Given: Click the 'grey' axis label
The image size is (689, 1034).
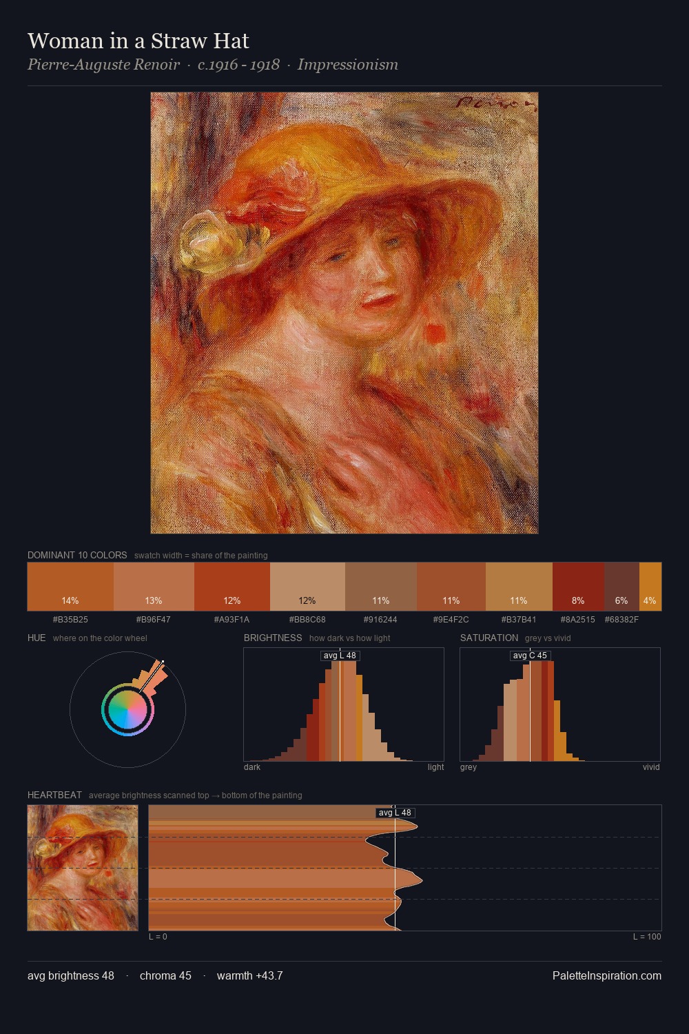Looking at the screenshot, I should 469,767.
